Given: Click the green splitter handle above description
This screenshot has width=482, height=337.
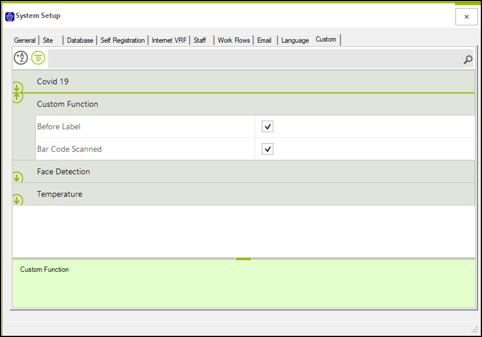Looking at the screenshot, I should pyautogui.click(x=243, y=259).
